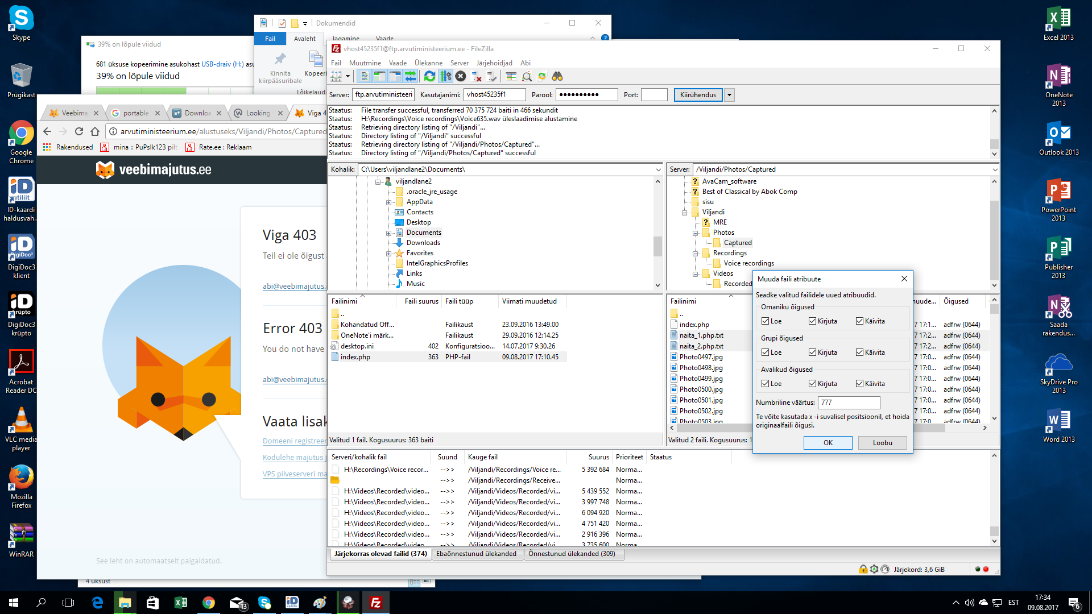Collapse the Recordings folder in server tree
1092x614 pixels.
pyautogui.click(x=695, y=254)
